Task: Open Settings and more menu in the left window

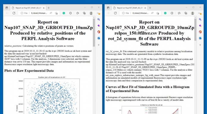Action: click(98, 13)
